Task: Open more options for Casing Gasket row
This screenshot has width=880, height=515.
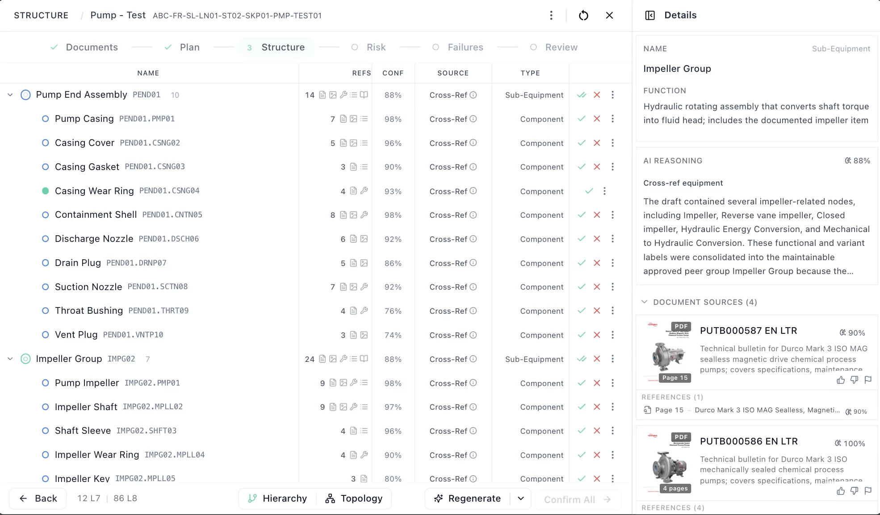Action: pyautogui.click(x=612, y=166)
